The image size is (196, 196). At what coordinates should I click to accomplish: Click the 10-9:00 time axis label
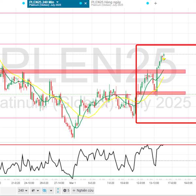(x=124, y=183)
